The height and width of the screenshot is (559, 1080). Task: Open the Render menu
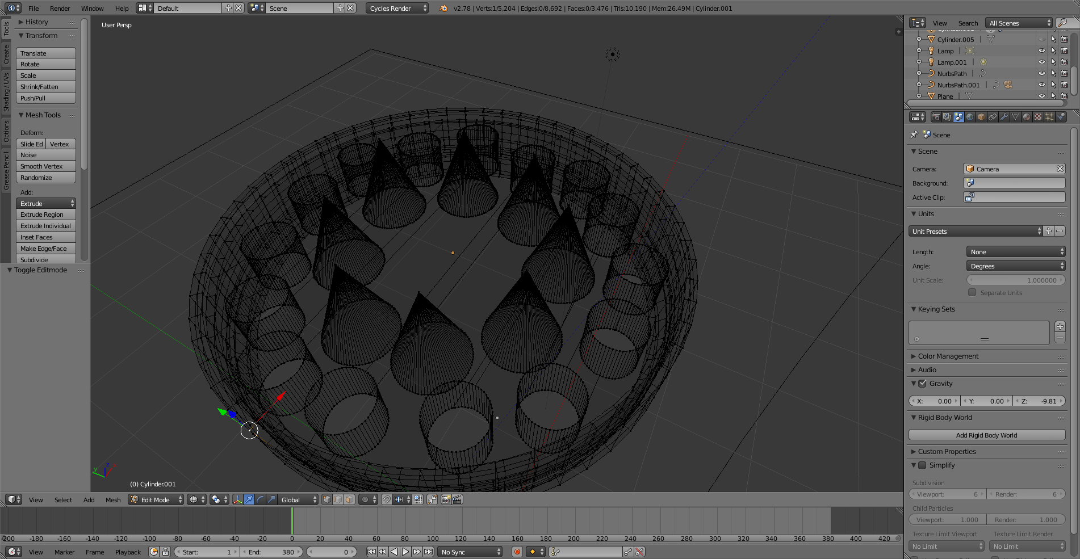(x=60, y=8)
